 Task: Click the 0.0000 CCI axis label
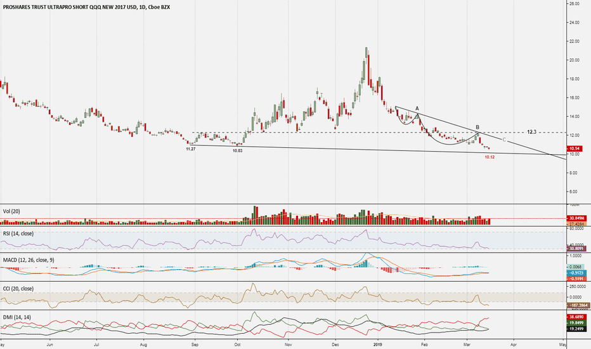click(x=576, y=298)
